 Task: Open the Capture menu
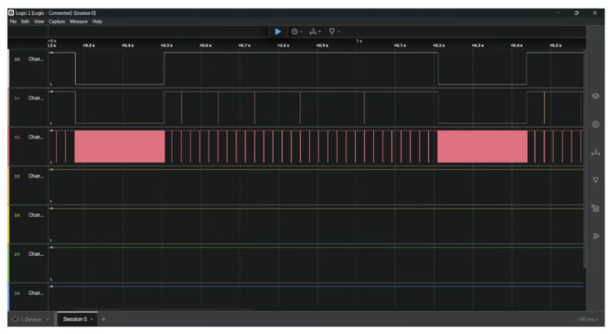57,22
